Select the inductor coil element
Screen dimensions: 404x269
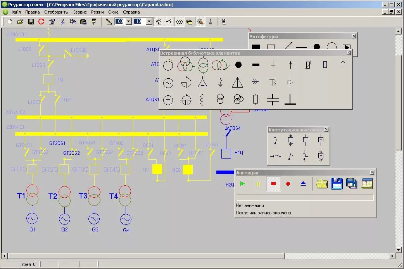pyautogui.click(x=202, y=100)
